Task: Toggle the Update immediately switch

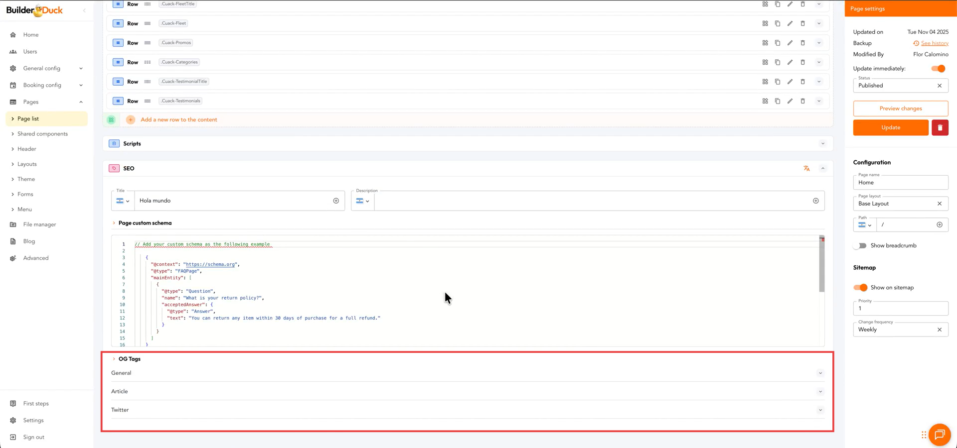Action: [x=938, y=69]
